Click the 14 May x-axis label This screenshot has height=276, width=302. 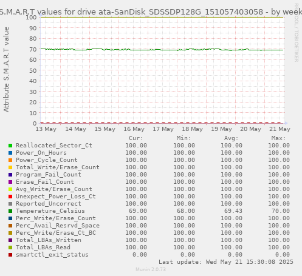[75, 129]
